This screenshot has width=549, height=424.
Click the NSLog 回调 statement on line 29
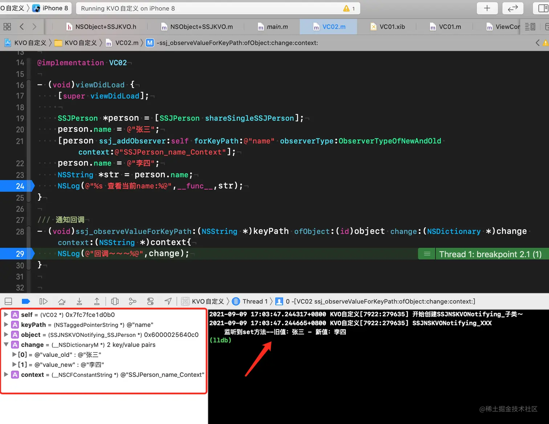pyautogui.click(x=123, y=253)
